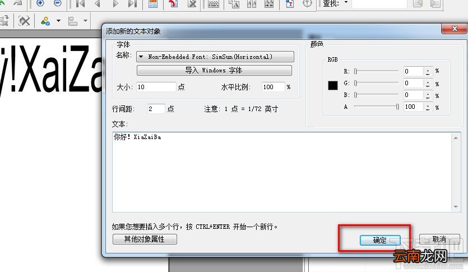Viewport: 468px width, 272px height.
Task: Click the R value spinner arrows
Action: coord(428,71)
